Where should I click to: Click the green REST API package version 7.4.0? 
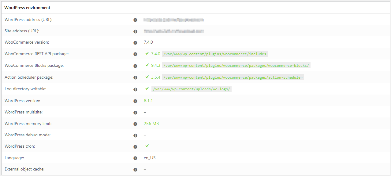click(x=156, y=54)
